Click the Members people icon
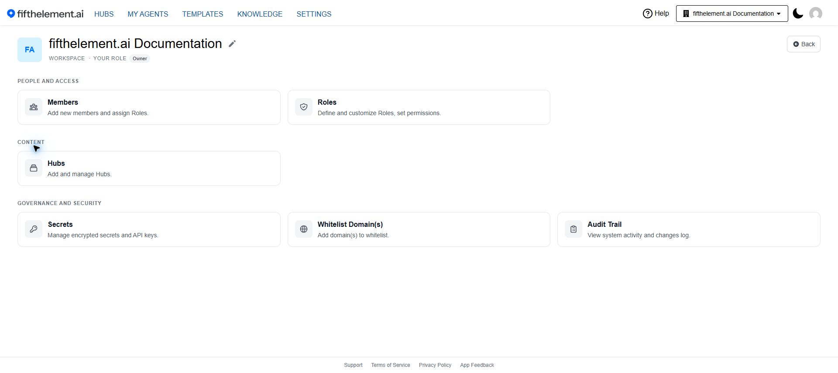The width and height of the screenshot is (838, 373). tap(34, 107)
